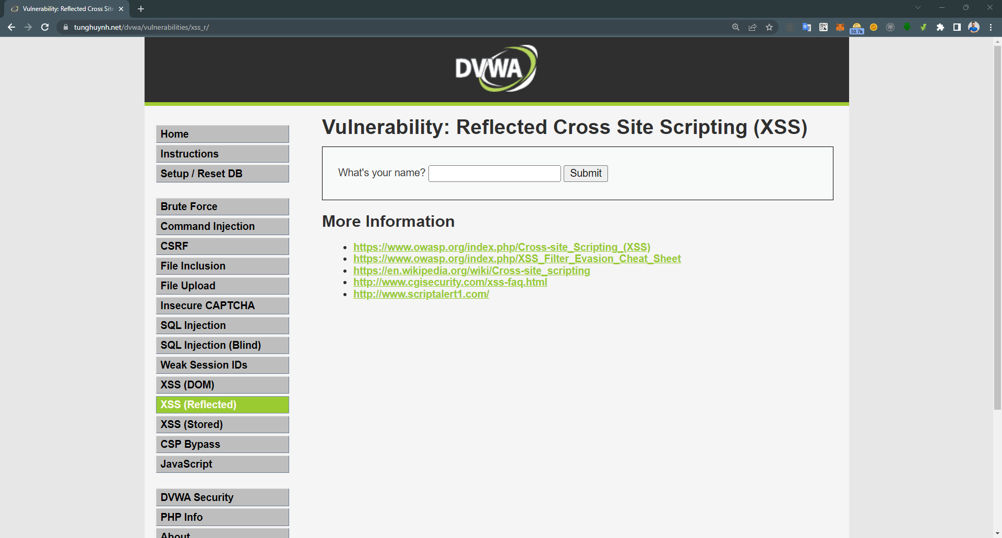Image resolution: width=1002 pixels, height=538 pixels.
Task: Click the name input field
Action: coord(494,173)
